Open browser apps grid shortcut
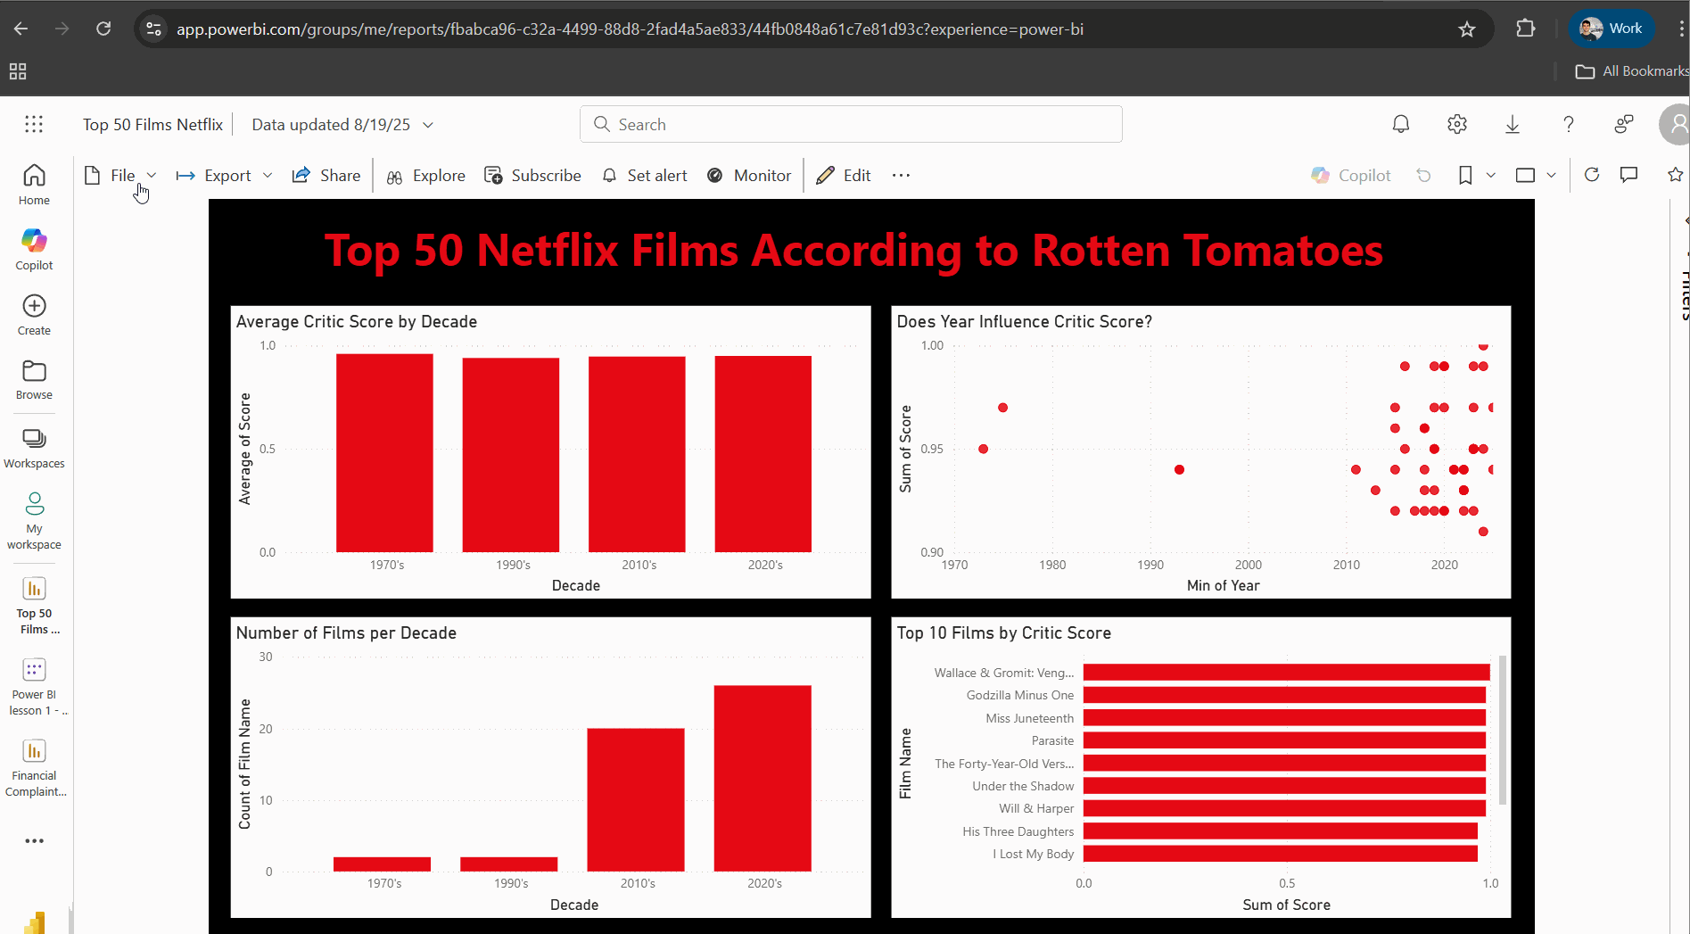Image resolution: width=1690 pixels, height=934 pixels. 18,71
